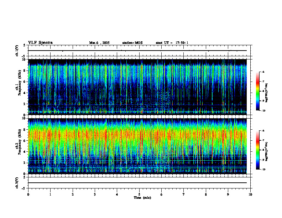The height and width of the screenshot is (218, 282).
Task: Click the time axis tick label "4"
Action: coord(117,194)
